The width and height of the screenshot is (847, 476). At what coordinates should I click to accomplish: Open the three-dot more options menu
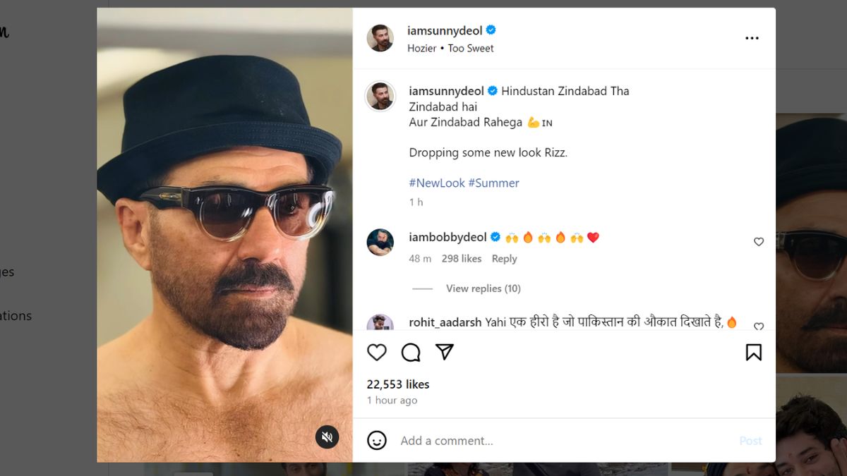pyautogui.click(x=752, y=38)
